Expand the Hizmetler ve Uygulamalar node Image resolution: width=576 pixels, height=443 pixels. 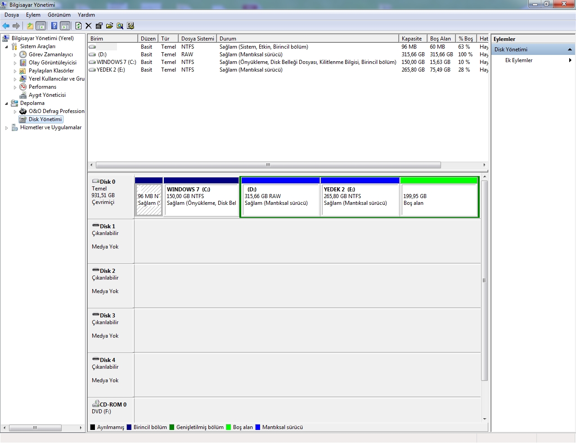[x=6, y=128]
